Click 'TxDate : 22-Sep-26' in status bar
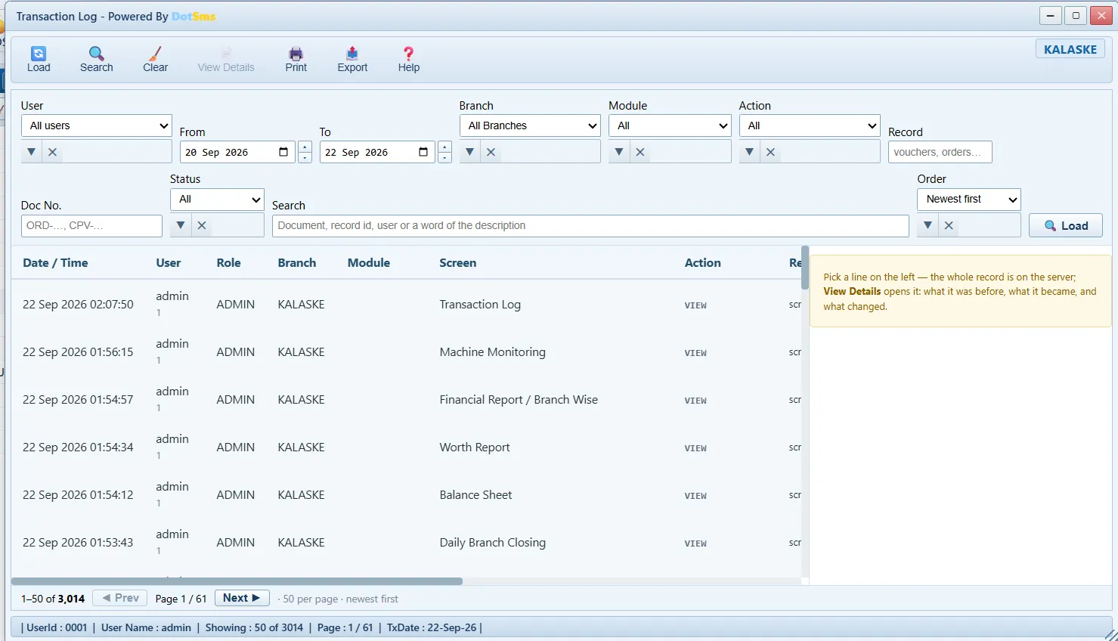Screen dimensions: 1118x641 click(432, 627)
